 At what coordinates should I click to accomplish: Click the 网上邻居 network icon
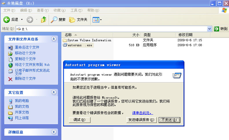(x=10, y=118)
